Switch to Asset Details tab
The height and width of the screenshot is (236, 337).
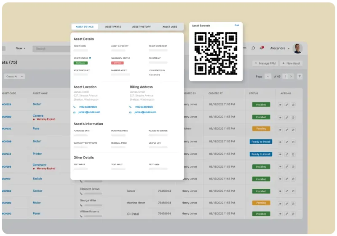coord(85,27)
